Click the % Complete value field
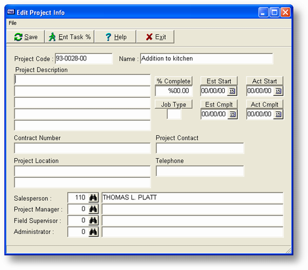Screen dimensions: 308x270 tap(173, 91)
